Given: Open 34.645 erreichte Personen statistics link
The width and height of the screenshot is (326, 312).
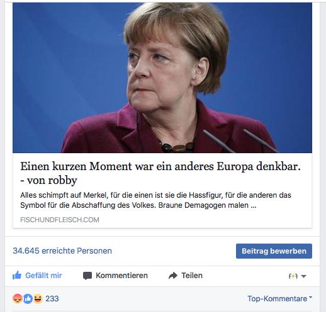Looking at the screenshot, I should coord(62,250).
